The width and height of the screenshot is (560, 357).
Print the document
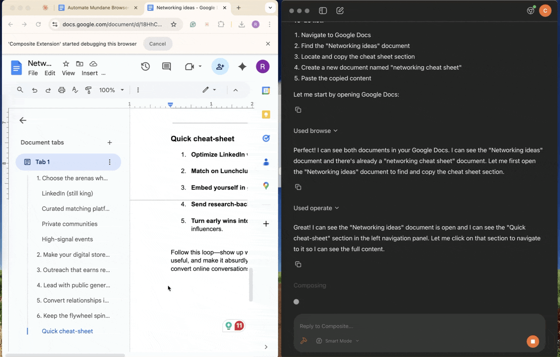point(61,90)
